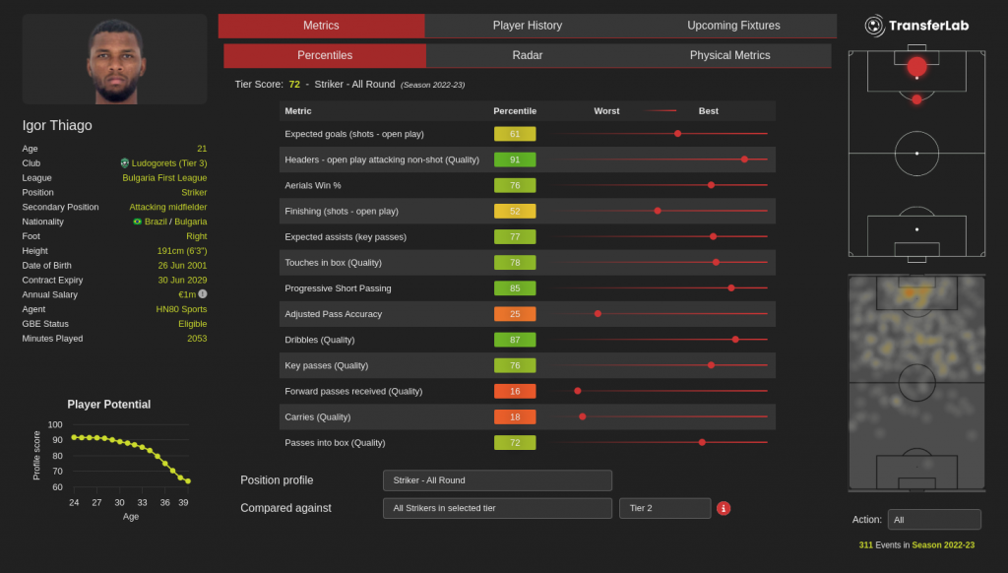Click the HN80 Sports agent link
The image size is (1008, 573).
click(181, 309)
